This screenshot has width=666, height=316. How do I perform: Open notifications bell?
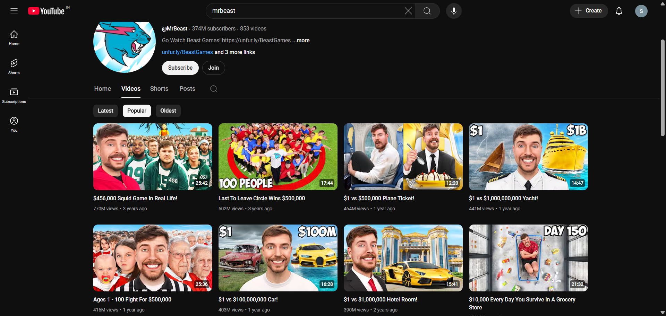[x=619, y=11]
